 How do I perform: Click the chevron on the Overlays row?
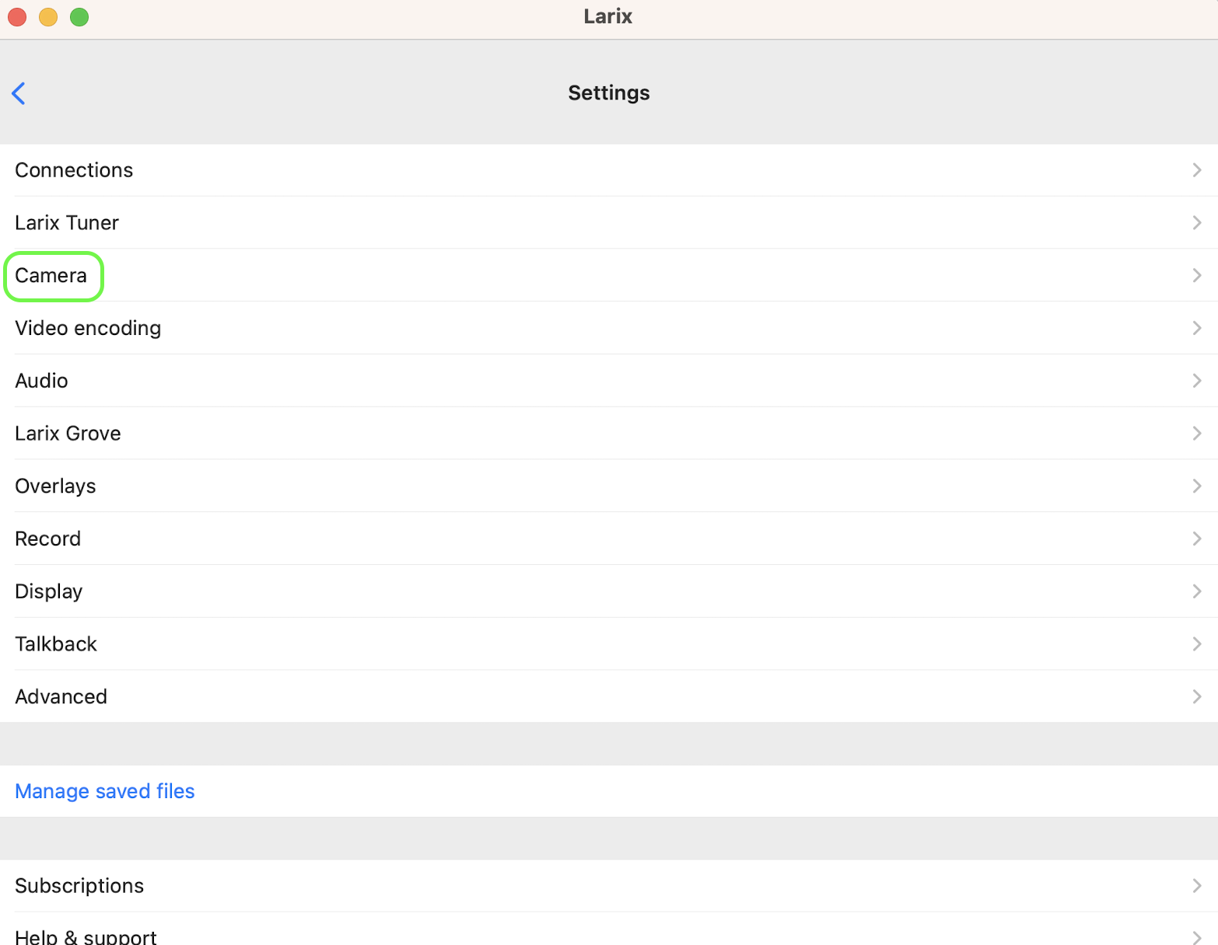(x=1197, y=486)
